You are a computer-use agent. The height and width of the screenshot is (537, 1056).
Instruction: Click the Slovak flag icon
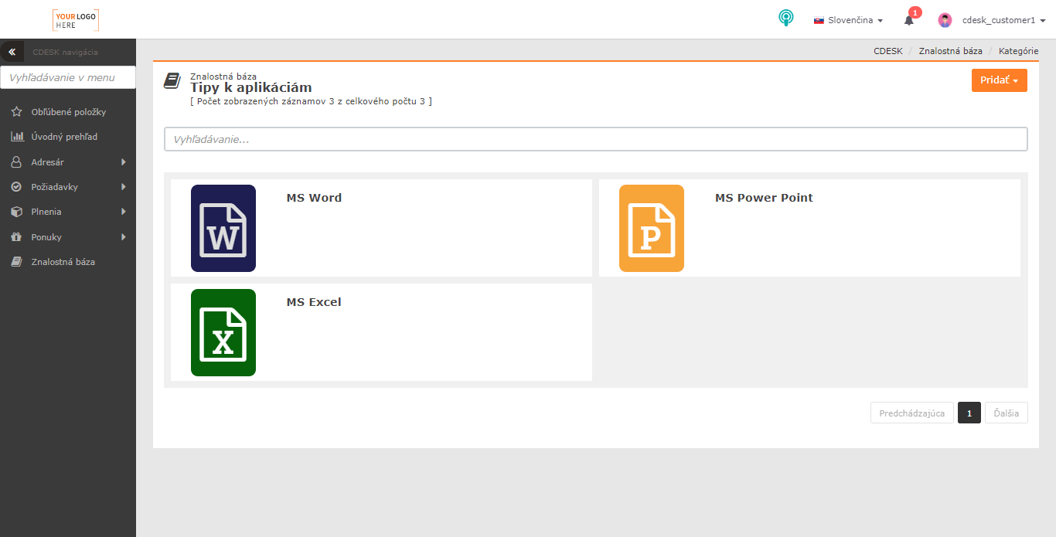(819, 21)
